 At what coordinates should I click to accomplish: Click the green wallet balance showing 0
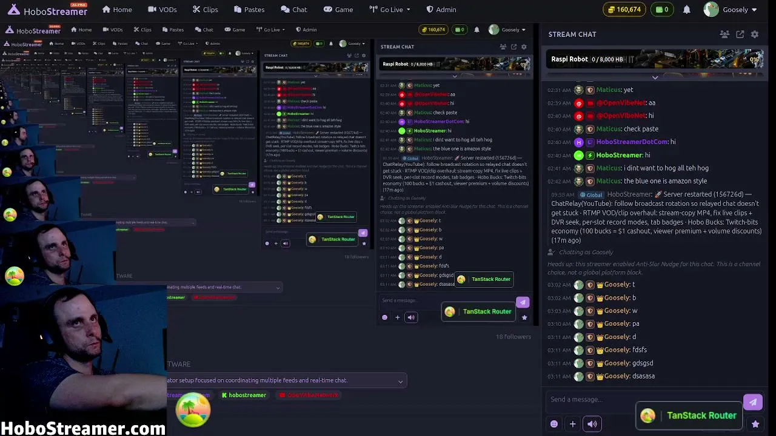662,10
